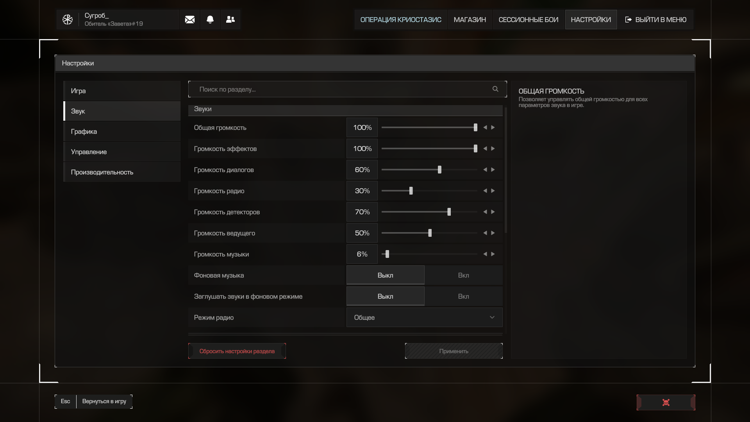Focus the Поиск по разделу search field

click(x=348, y=89)
